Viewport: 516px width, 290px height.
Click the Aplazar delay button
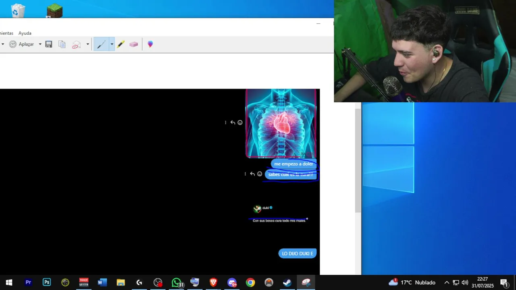(x=22, y=44)
